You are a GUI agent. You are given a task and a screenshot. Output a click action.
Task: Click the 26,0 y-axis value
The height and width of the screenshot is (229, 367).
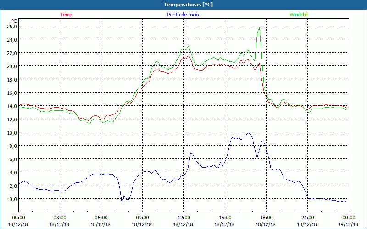pyautogui.click(x=12, y=27)
